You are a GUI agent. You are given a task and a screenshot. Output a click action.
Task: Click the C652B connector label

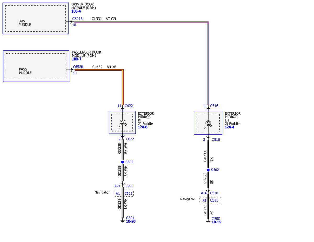pyautogui.click(x=78, y=67)
